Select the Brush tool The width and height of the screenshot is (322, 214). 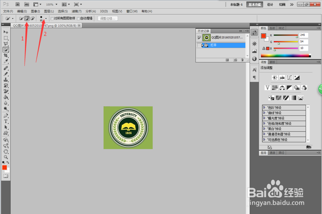click(6, 74)
